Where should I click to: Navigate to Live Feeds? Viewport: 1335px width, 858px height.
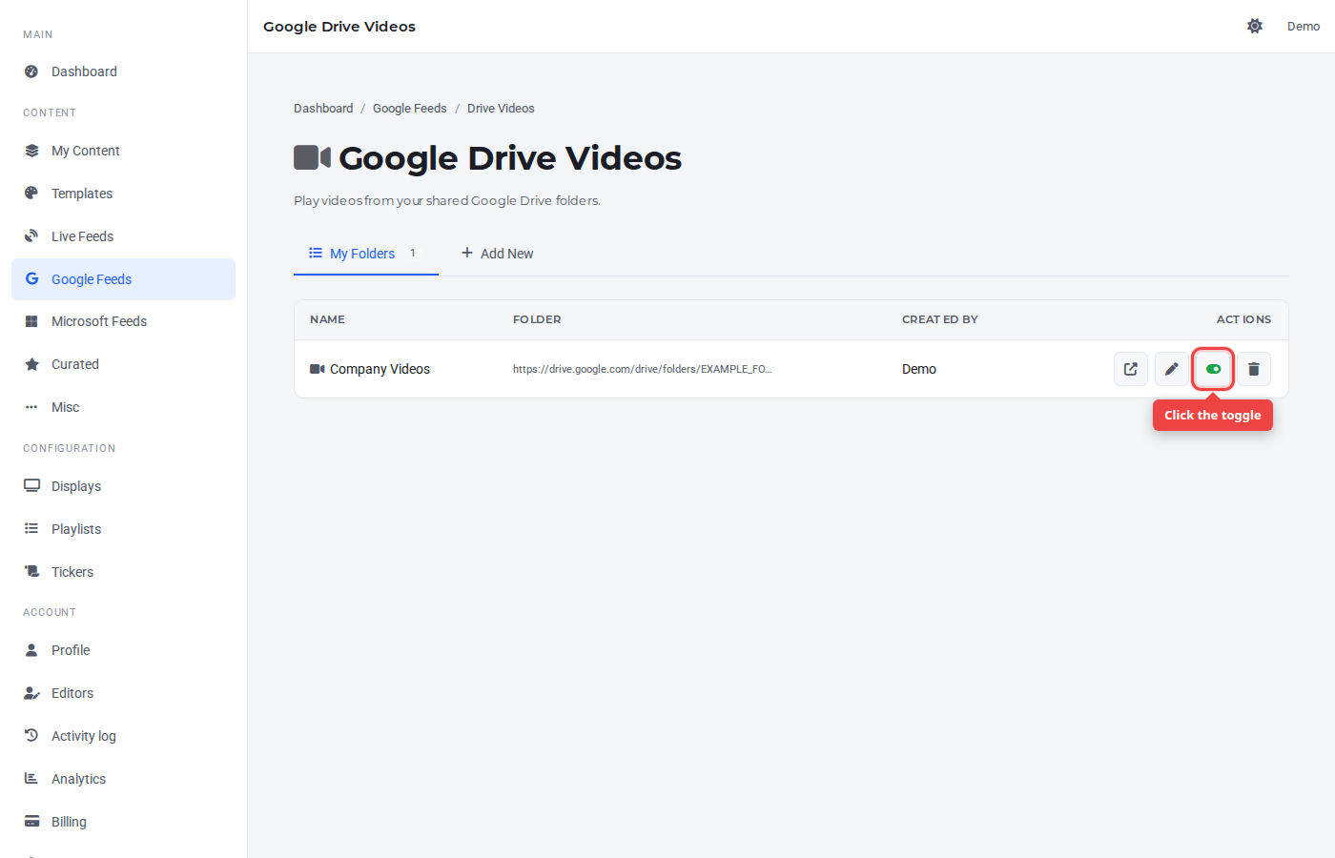(x=124, y=236)
